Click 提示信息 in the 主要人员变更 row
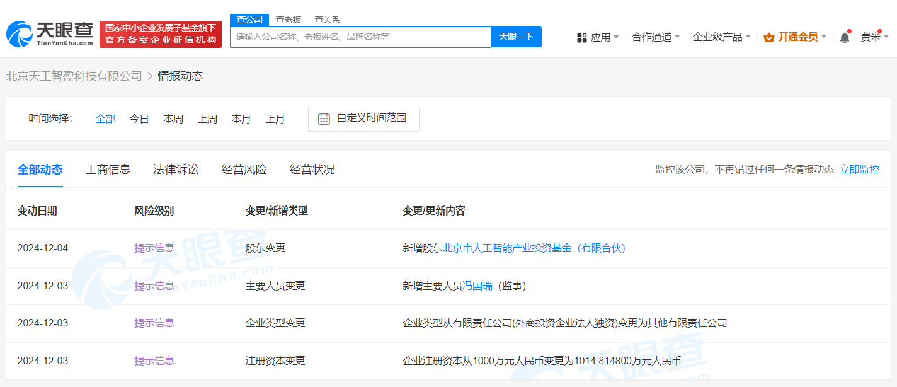The height and width of the screenshot is (387, 897). point(154,286)
